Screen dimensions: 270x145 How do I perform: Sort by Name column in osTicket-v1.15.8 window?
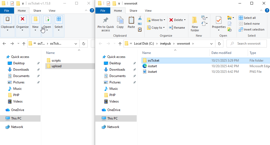click(50, 53)
